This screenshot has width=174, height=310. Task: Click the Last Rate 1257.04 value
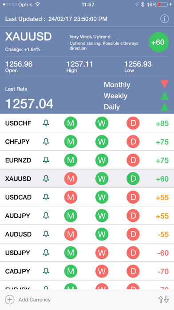(x=29, y=104)
